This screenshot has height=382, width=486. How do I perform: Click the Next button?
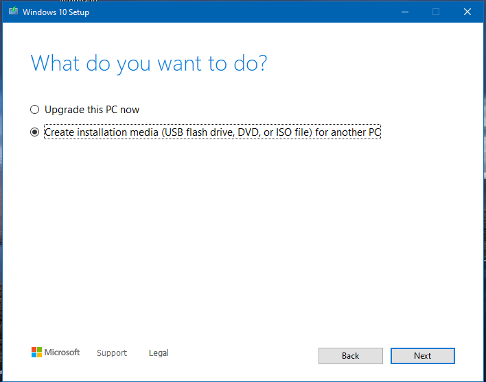[x=422, y=356]
